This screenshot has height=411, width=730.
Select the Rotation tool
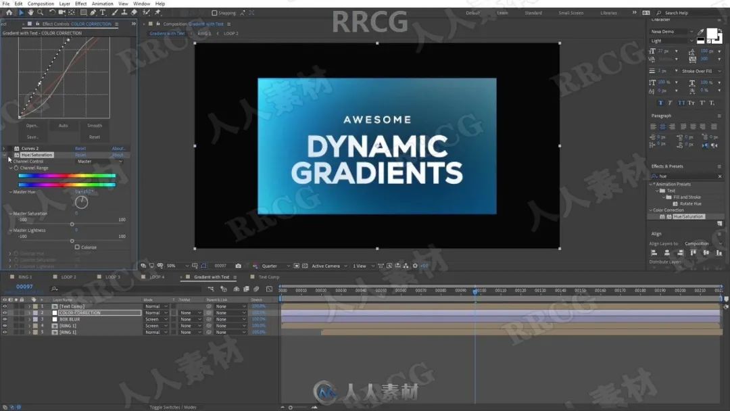(52, 12)
